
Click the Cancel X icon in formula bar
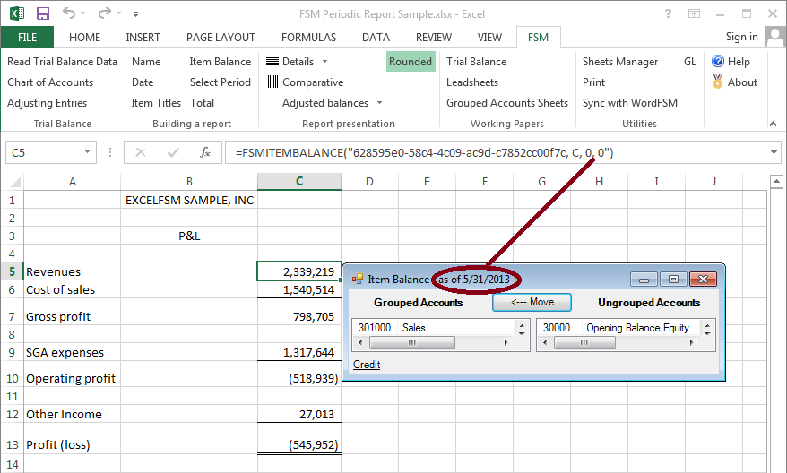[141, 152]
